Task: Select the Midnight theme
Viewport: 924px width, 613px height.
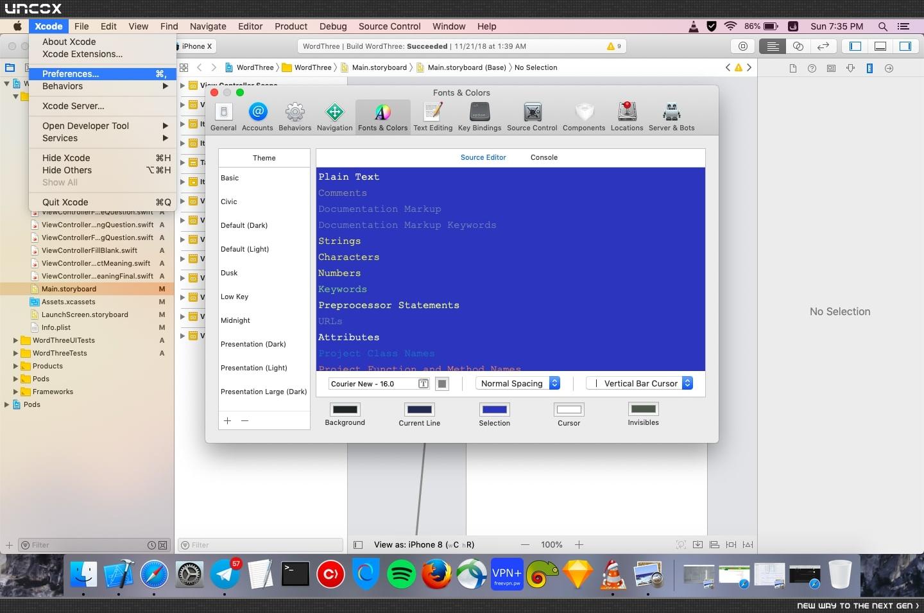Action: coord(264,320)
